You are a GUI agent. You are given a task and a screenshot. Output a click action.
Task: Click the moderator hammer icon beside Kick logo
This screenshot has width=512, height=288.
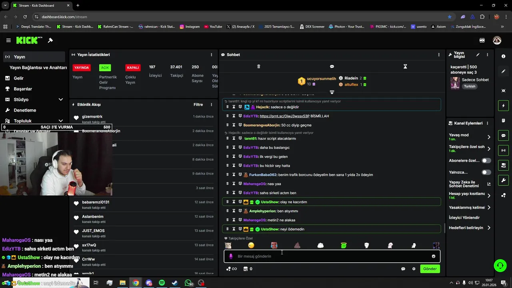[50, 40]
